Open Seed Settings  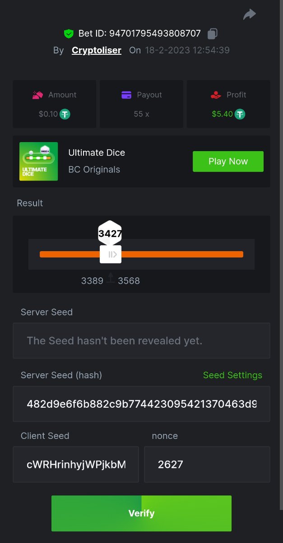(232, 375)
